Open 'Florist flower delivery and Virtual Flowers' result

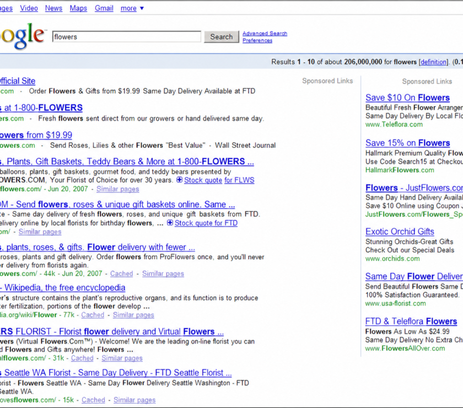point(112,331)
